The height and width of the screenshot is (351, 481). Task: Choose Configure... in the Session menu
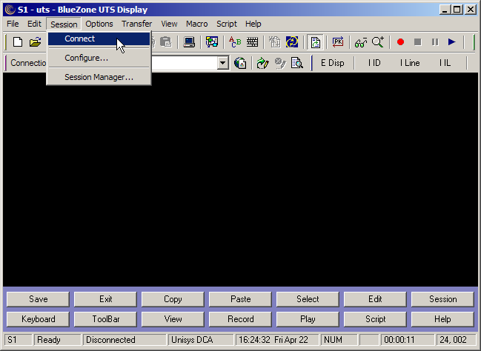99,58
